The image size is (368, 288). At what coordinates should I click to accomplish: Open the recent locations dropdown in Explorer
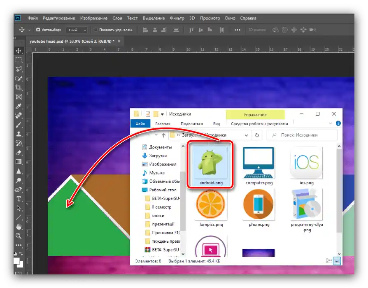tap(156, 135)
